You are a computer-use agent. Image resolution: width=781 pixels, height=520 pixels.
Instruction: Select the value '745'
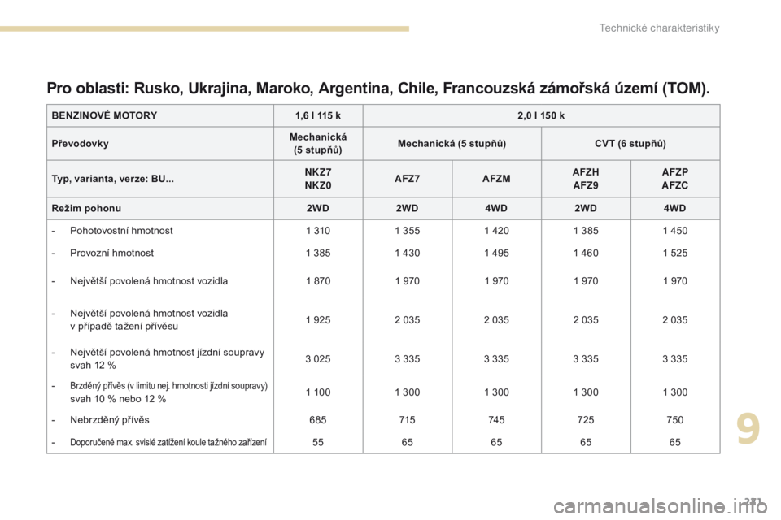coord(496,419)
